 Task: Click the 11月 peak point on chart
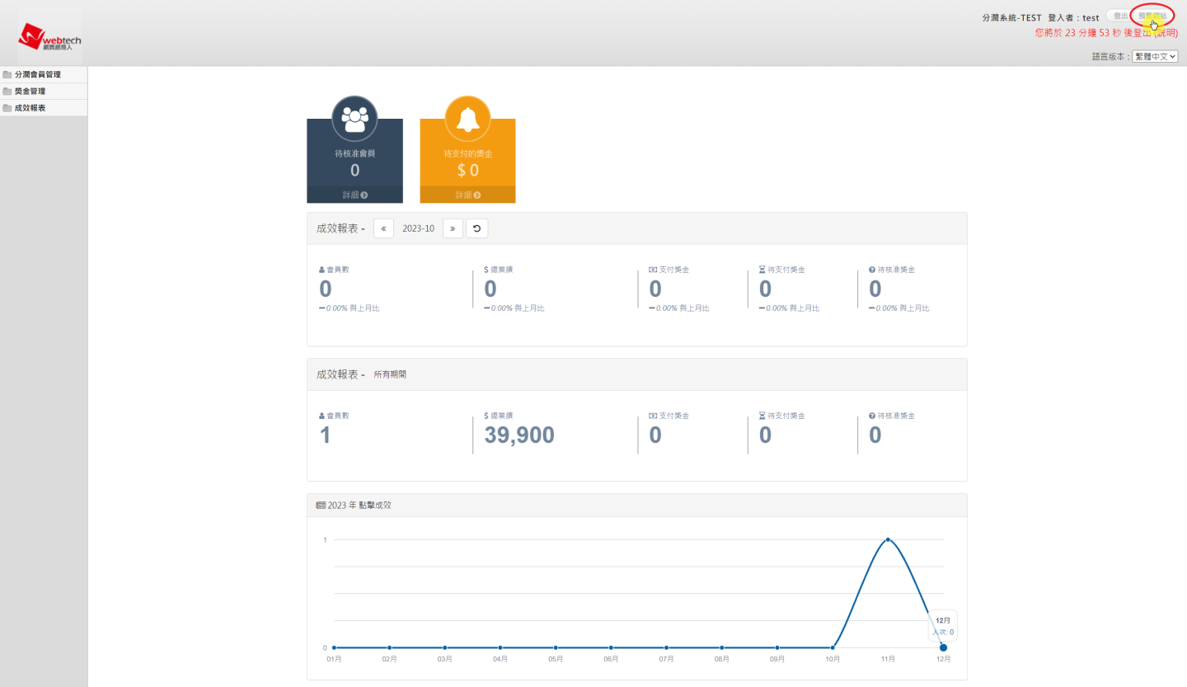pyautogui.click(x=888, y=539)
